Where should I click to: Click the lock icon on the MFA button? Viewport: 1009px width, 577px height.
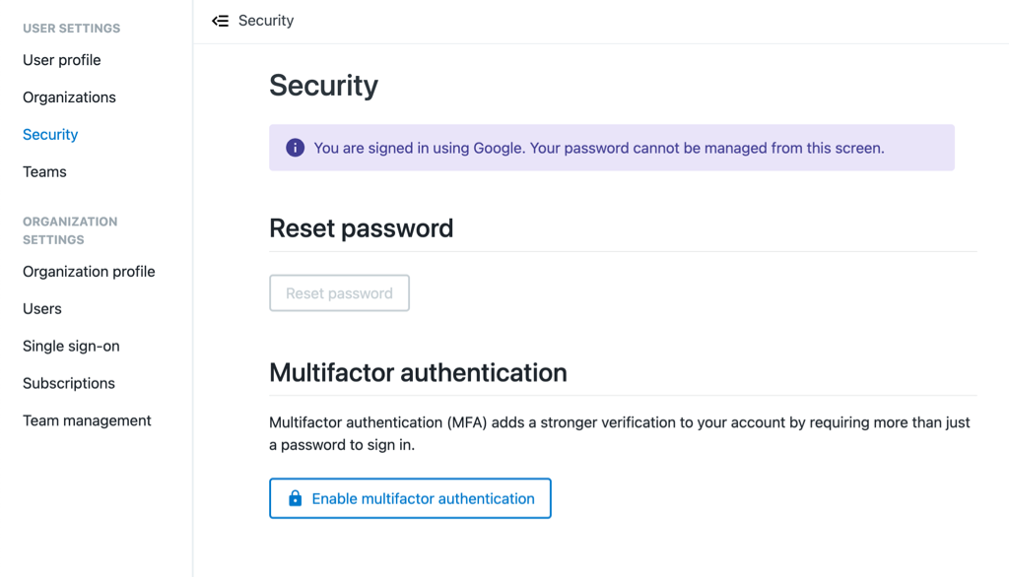295,498
